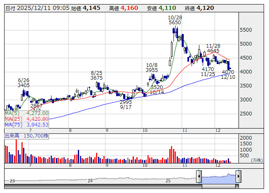Click month 11 label below price chart

pyautogui.click(x=185, y=131)
